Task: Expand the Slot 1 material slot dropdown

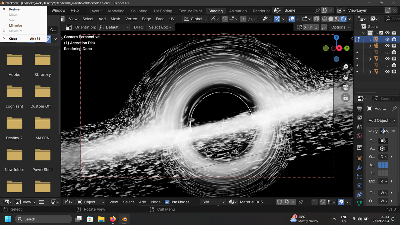Action: click(x=213, y=202)
